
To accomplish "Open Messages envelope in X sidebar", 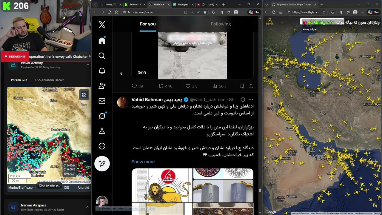I will coord(102,101).
